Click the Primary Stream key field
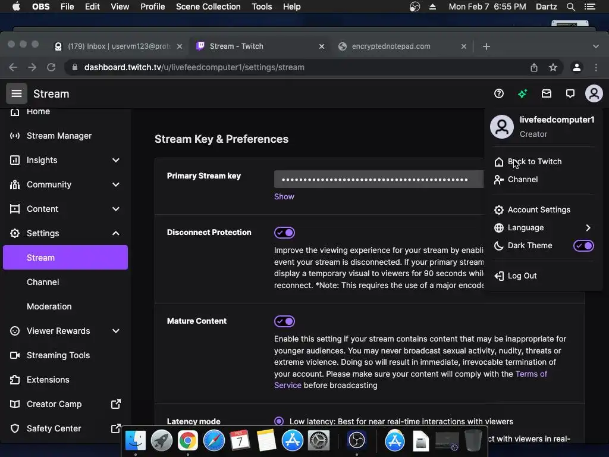 point(379,180)
